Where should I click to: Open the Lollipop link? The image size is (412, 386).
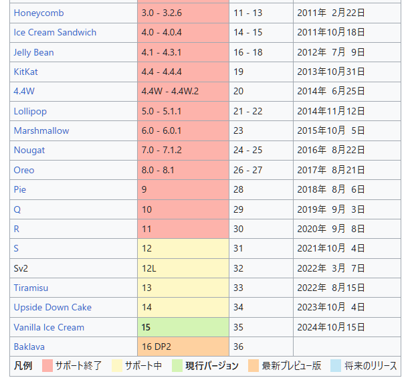[30, 111]
